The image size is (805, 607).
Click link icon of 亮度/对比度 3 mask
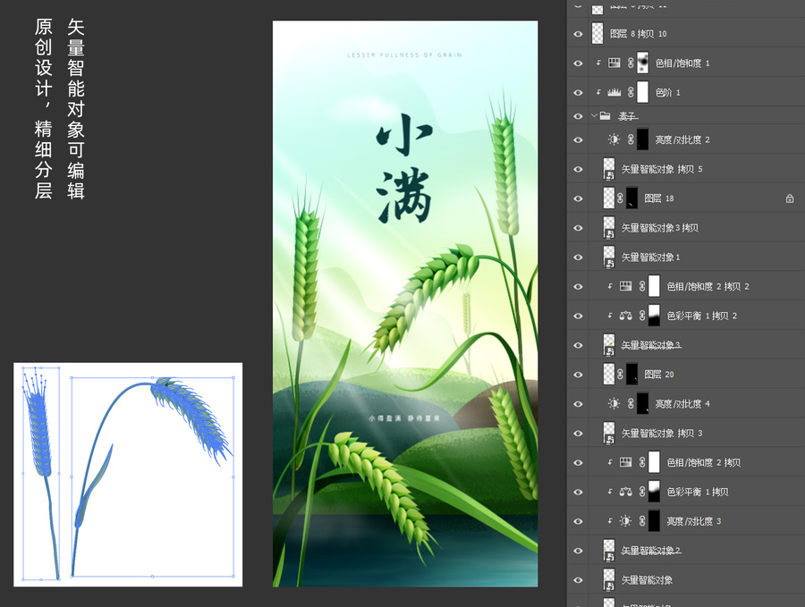click(x=641, y=521)
